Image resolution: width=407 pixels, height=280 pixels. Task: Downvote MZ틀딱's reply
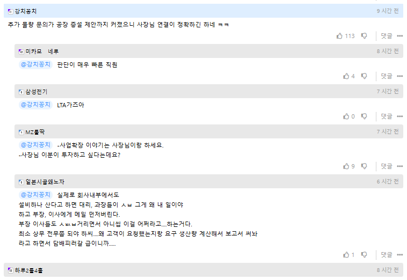tap(364, 166)
